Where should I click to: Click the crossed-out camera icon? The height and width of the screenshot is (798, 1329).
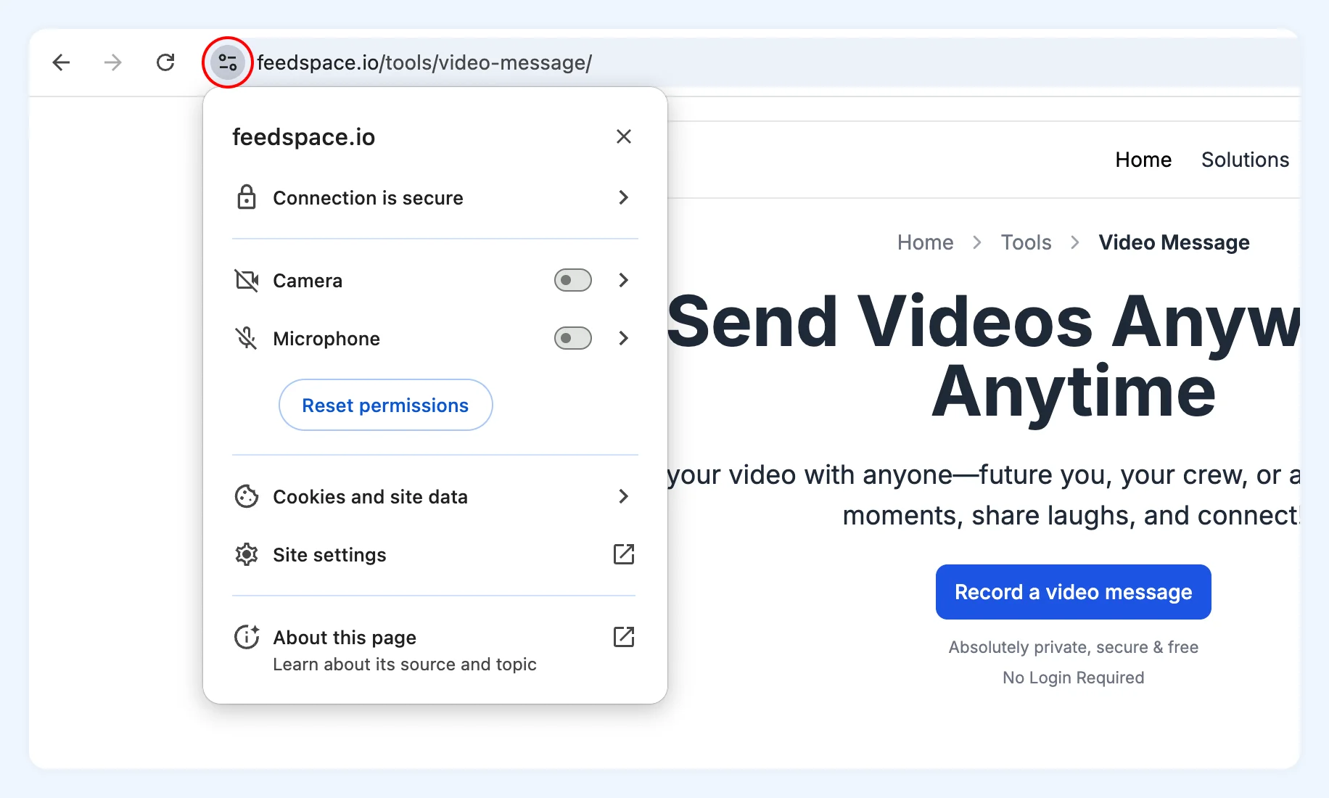(247, 280)
